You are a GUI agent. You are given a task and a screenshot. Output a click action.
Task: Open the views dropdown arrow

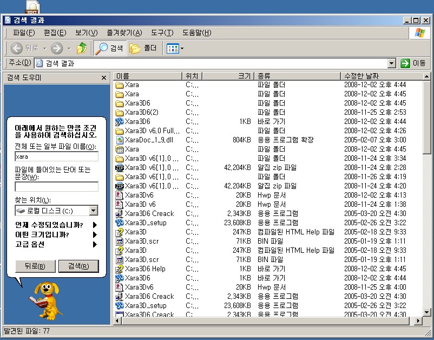point(182,48)
